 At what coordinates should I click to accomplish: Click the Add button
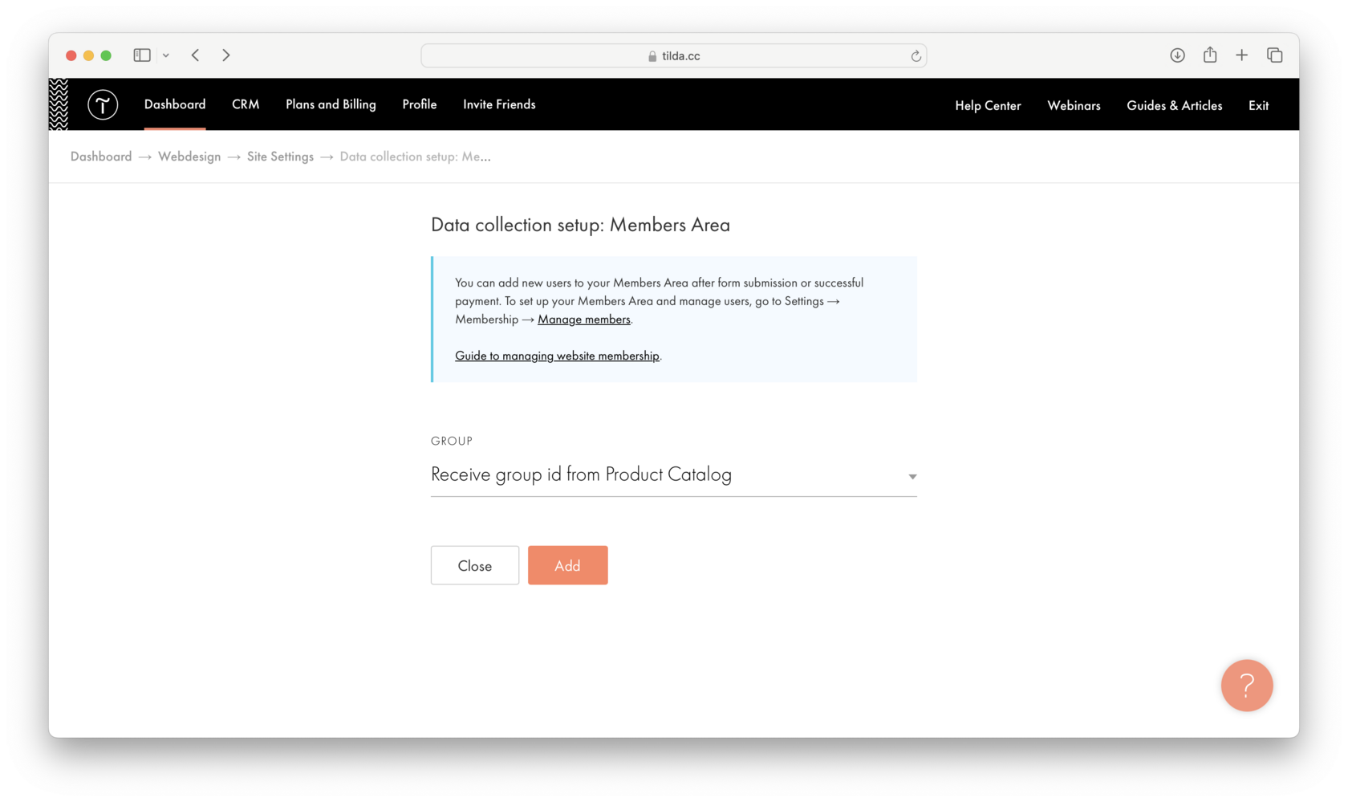click(x=567, y=565)
